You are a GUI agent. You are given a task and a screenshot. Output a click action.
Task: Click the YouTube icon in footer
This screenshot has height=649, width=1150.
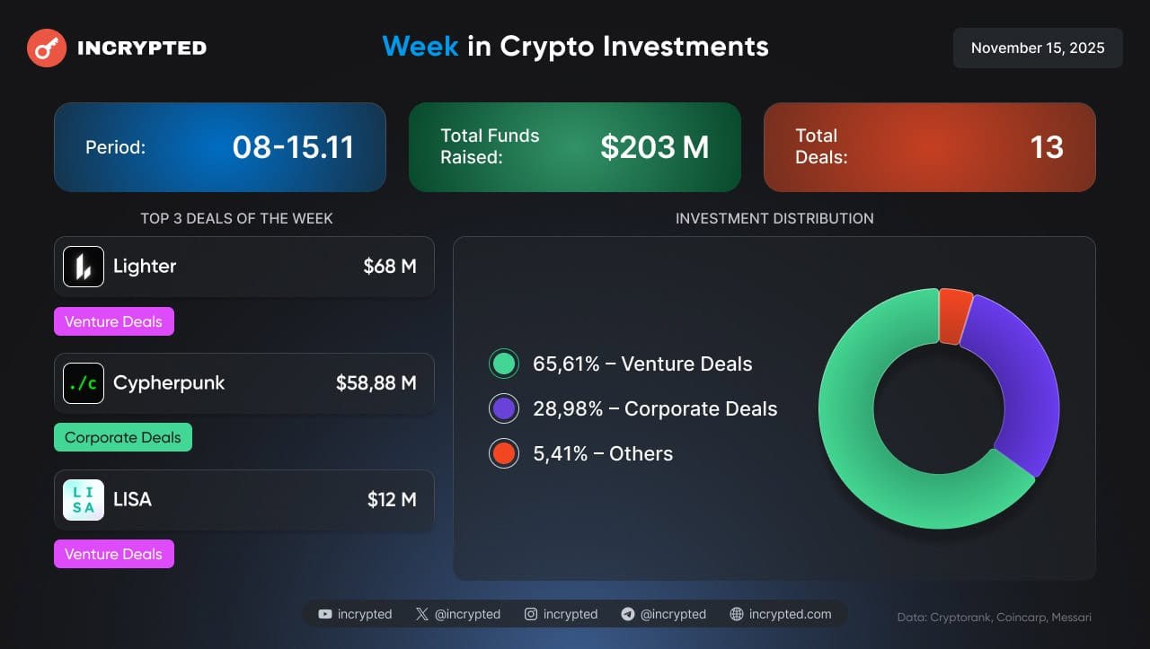click(325, 614)
